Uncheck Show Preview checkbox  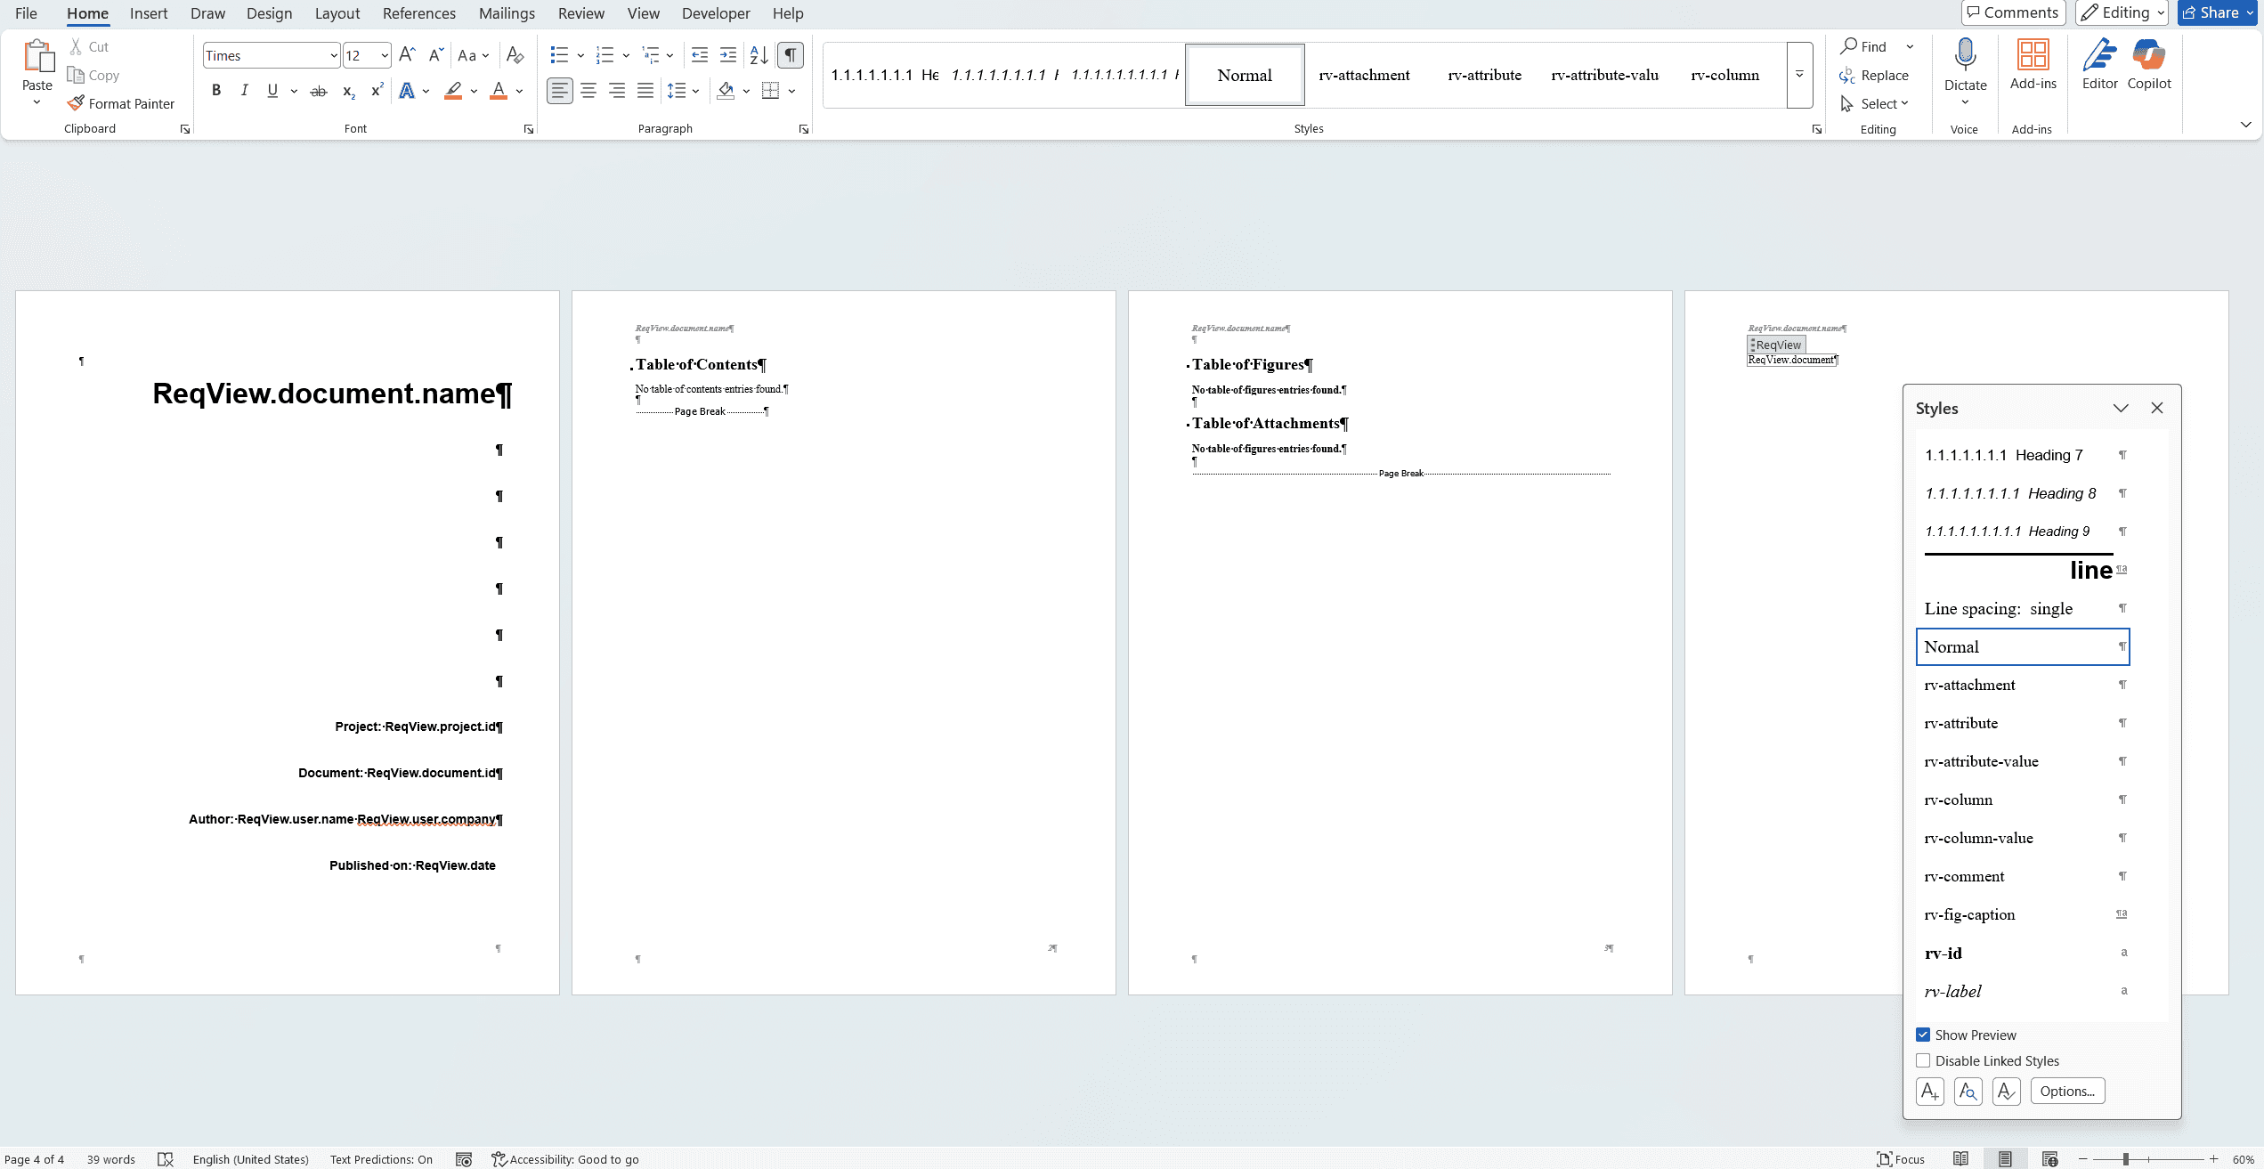(1923, 1035)
